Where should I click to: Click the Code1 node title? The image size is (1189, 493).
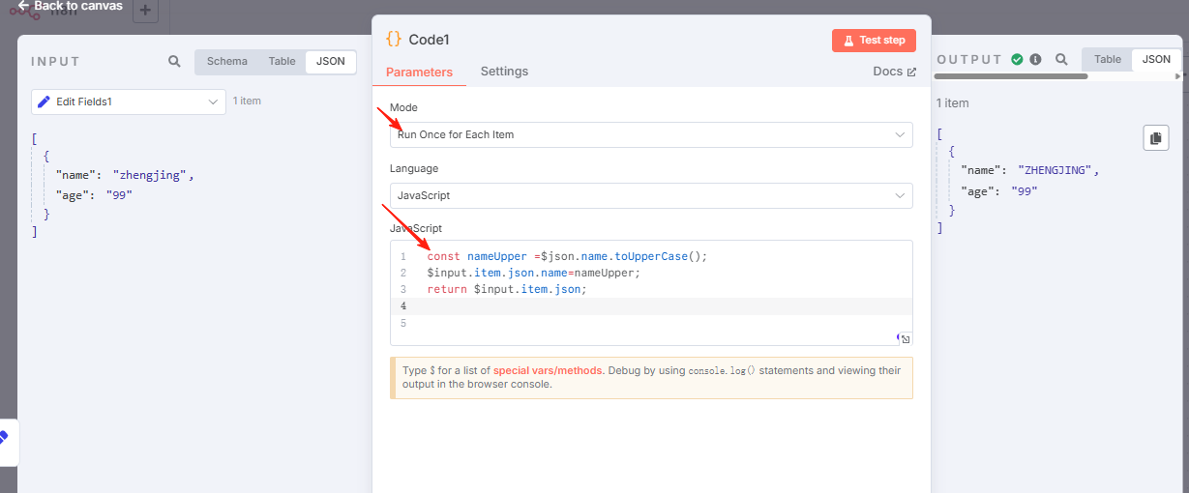click(x=430, y=40)
